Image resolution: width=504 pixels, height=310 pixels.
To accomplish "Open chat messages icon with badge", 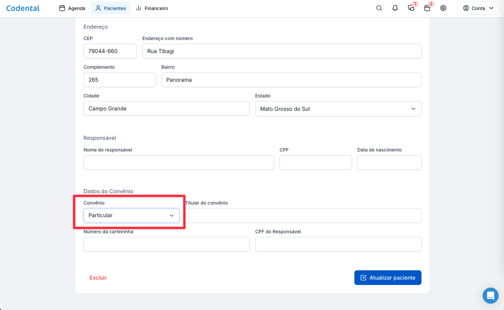I will point(411,8).
